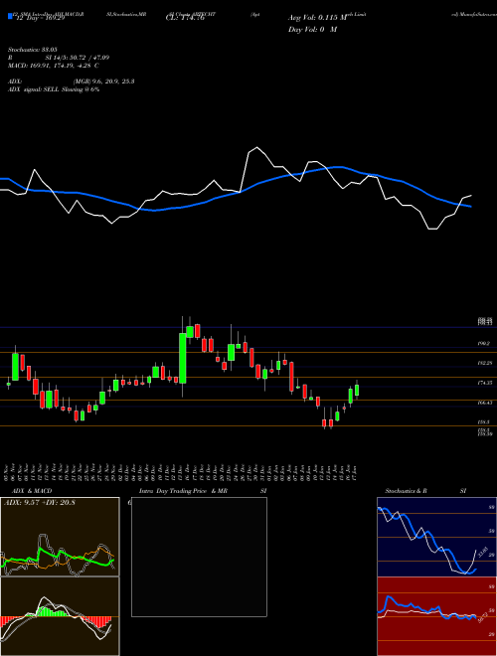Screen dimensions: 497x656
Task: Click the 'Day Vol: 0 M' text
Action: [312, 30]
